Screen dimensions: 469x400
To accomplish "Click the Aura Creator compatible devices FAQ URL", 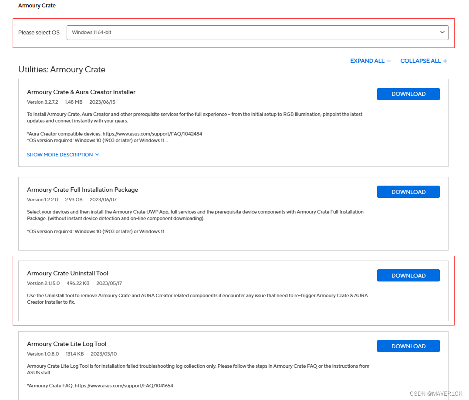I will 152,134.
